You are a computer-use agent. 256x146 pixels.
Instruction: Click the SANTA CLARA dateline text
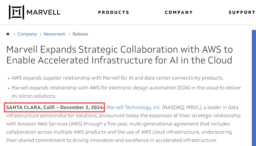[55, 107]
